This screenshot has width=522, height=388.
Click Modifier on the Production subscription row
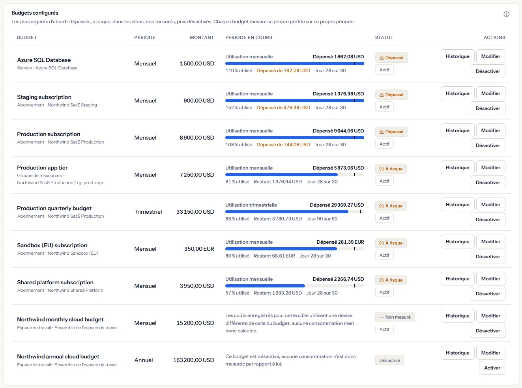pyautogui.click(x=490, y=131)
